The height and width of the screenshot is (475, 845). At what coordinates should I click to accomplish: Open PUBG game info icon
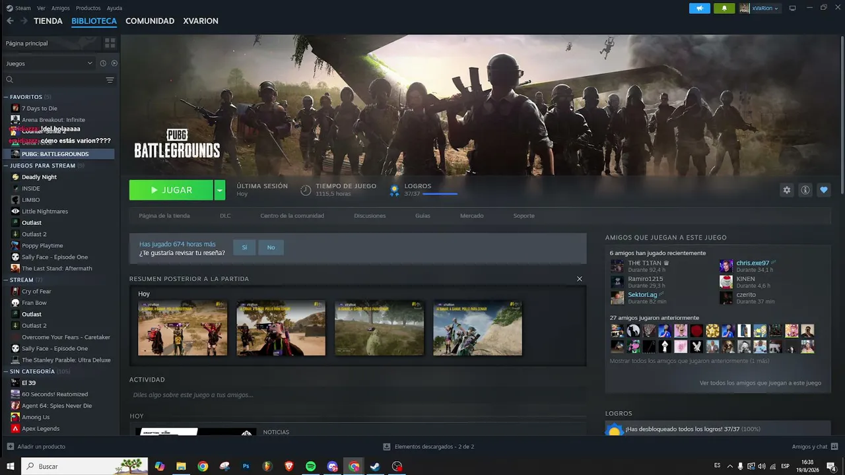(805, 190)
